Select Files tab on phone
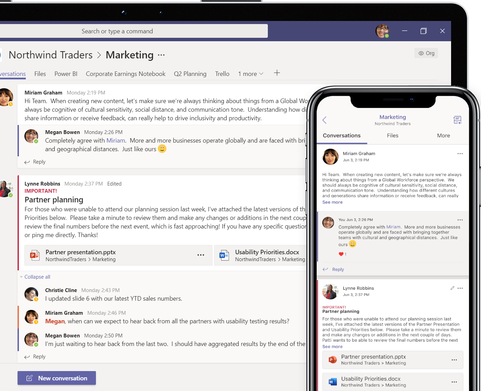The image size is (481, 391). (x=393, y=136)
